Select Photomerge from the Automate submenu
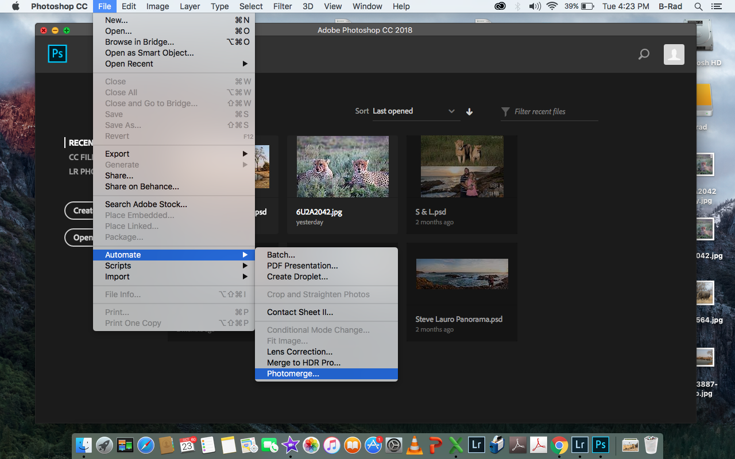 click(x=326, y=374)
